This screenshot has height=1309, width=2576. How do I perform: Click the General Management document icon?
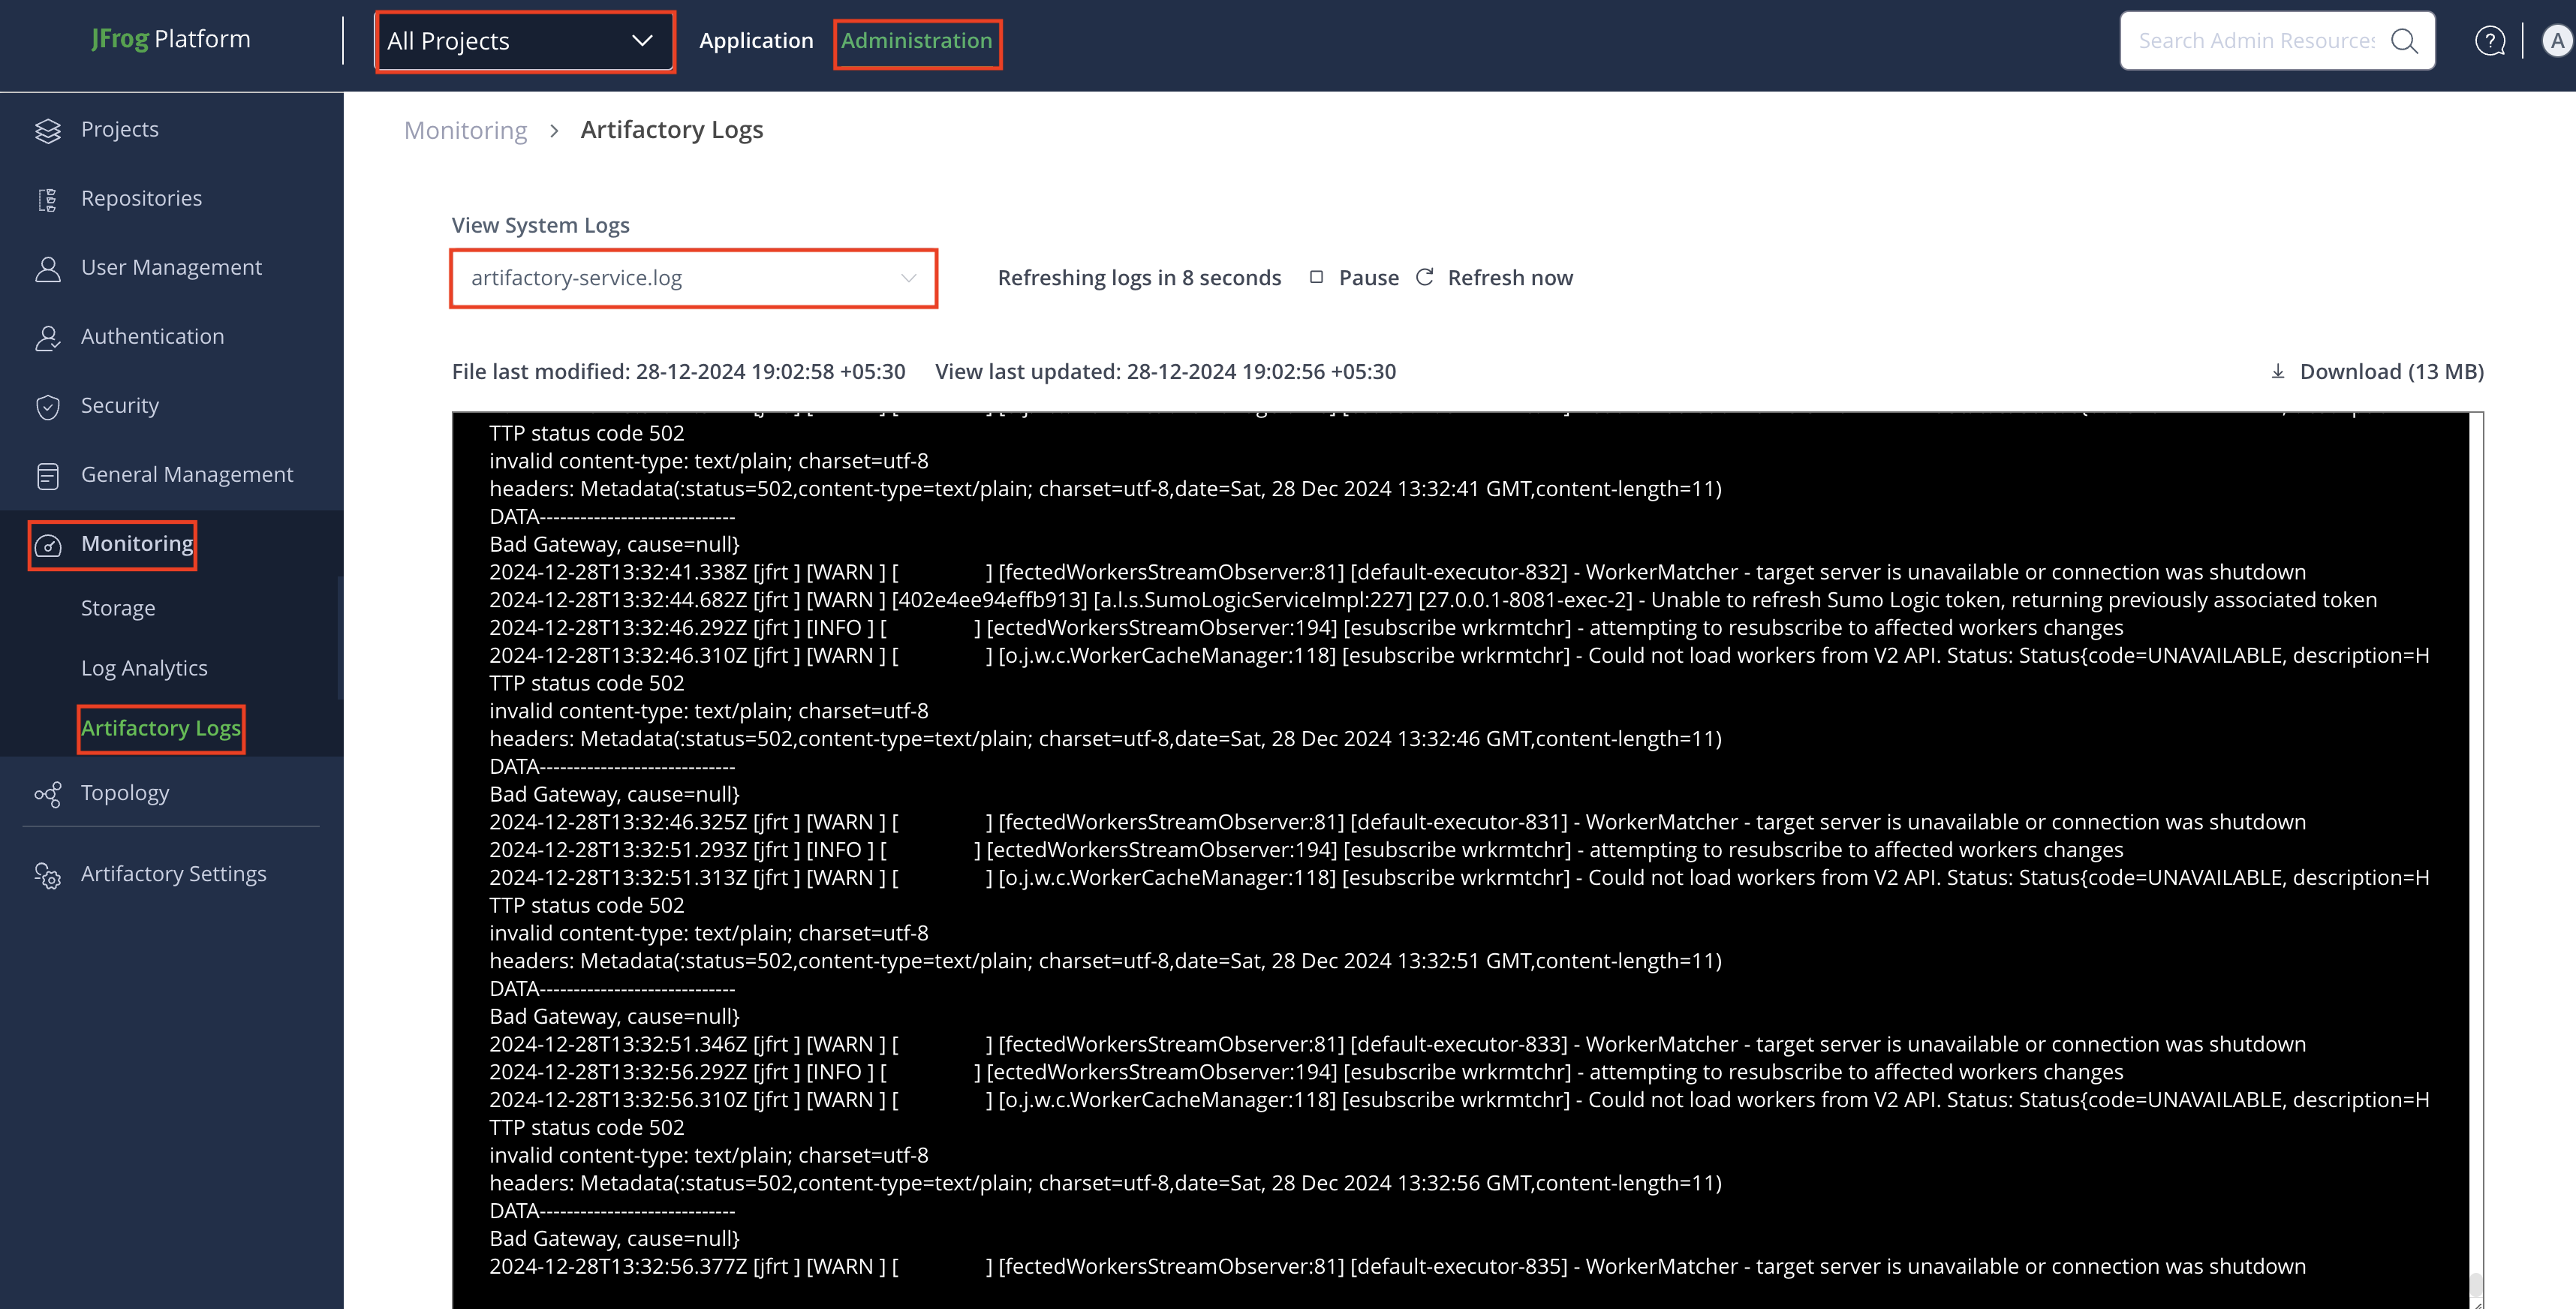pyautogui.click(x=47, y=476)
